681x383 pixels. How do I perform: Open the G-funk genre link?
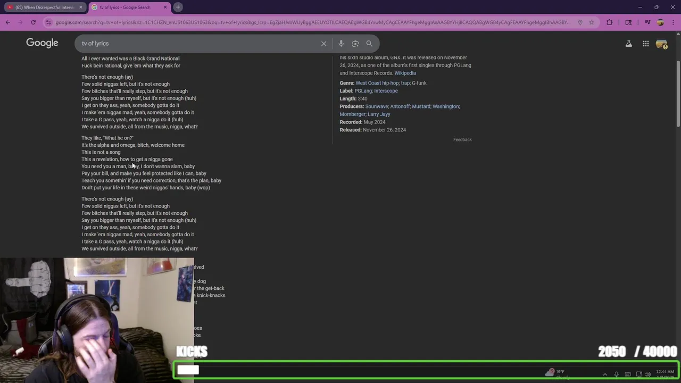tap(419, 83)
